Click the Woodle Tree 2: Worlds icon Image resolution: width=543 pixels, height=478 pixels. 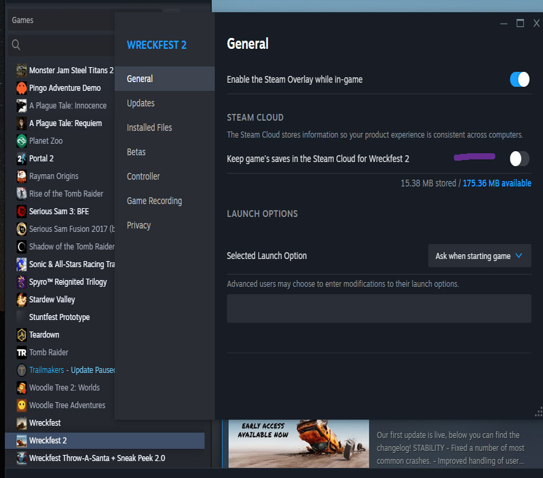click(22, 388)
